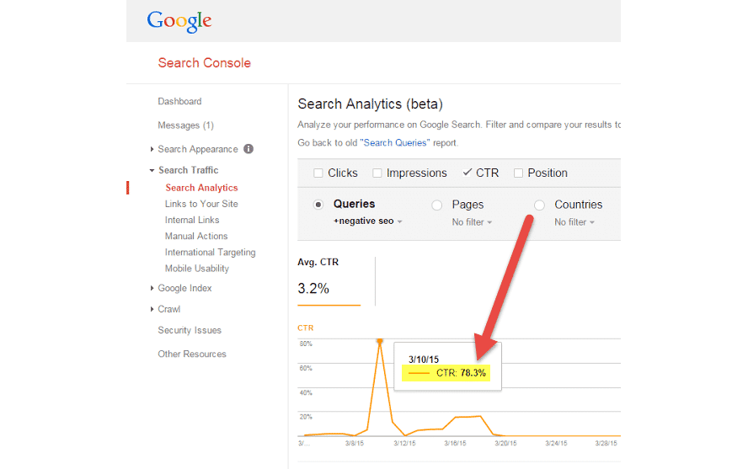748x469 pixels.
Task: Select the Queries radio button
Action: tap(318, 205)
